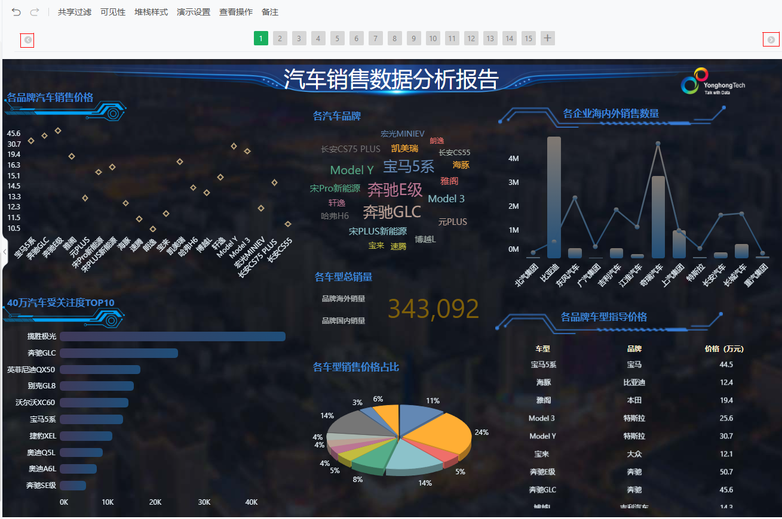Add a new page with plus button
782x519 pixels.
point(548,39)
